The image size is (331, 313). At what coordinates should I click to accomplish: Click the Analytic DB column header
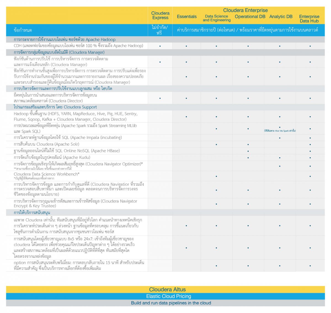click(x=281, y=17)
